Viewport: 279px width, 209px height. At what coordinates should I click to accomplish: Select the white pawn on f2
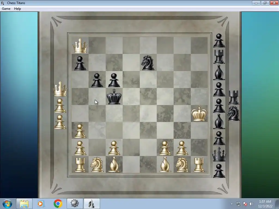pyautogui.click(x=165, y=148)
